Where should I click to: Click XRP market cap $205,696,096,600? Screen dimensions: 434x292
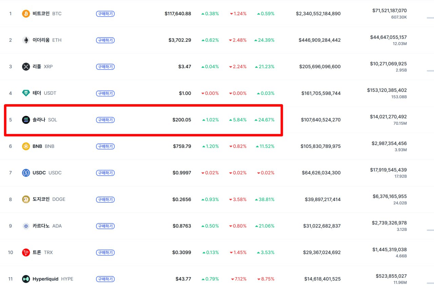click(320, 67)
